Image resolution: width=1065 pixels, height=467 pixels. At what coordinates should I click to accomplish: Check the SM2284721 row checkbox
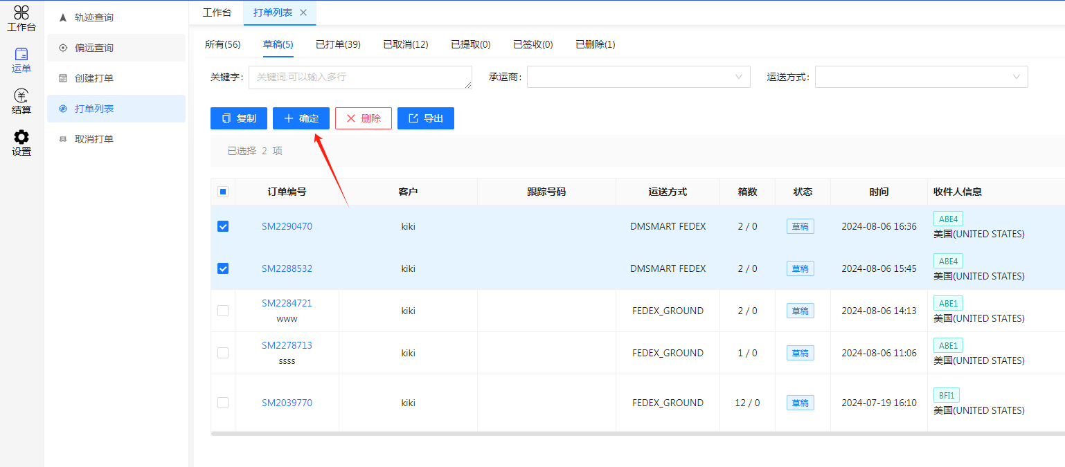click(223, 311)
